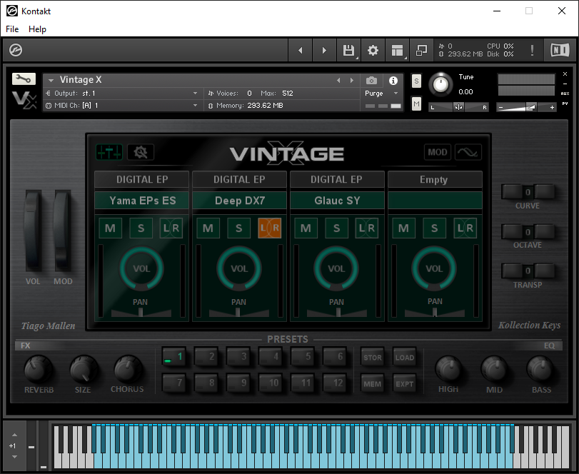
Task: Click the instrument volume slider in header
Action: 526,107
